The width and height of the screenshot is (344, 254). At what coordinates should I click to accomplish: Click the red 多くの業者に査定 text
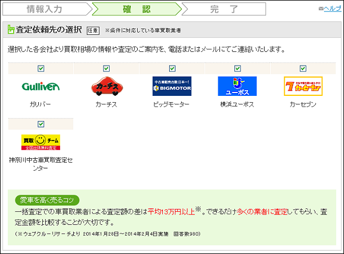point(262,212)
